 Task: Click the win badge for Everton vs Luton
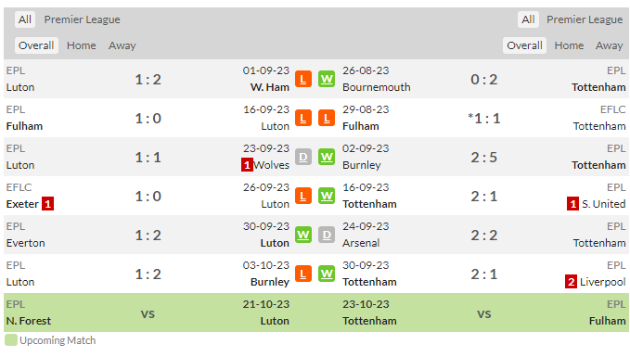tap(303, 235)
